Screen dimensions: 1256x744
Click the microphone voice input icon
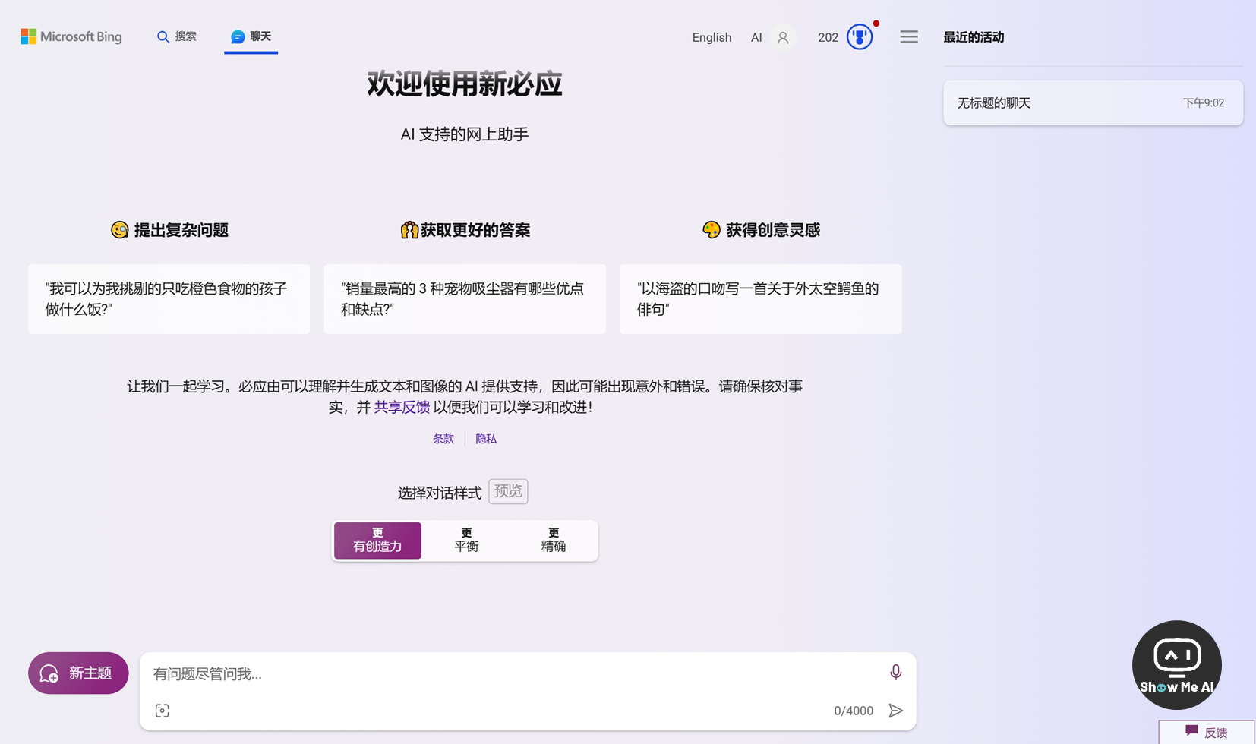pos(895,672)
